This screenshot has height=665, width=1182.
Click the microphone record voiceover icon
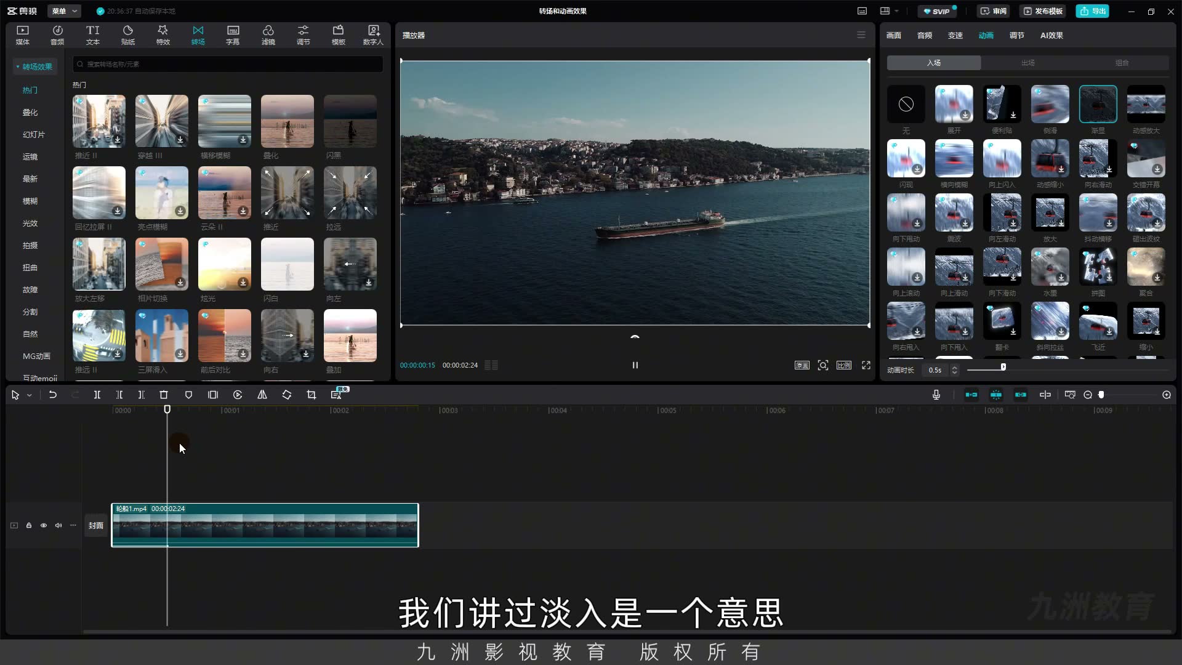tap(936, 395)
